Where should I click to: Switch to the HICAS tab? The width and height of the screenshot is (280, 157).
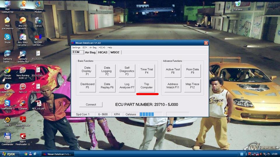[103, 52]
